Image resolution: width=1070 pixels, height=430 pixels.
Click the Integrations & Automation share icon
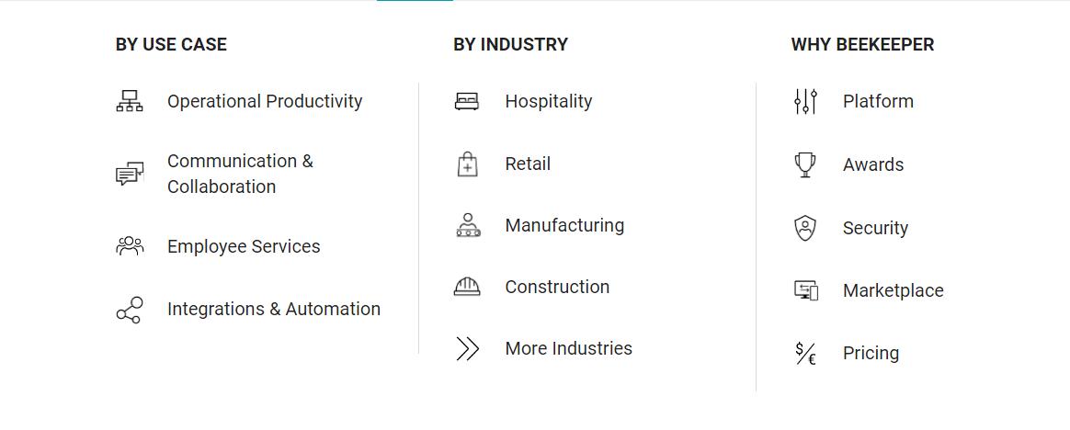[130, 310]
